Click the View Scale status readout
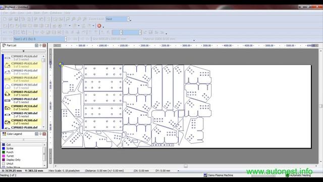323x182 pixels. tap(64, 171)
